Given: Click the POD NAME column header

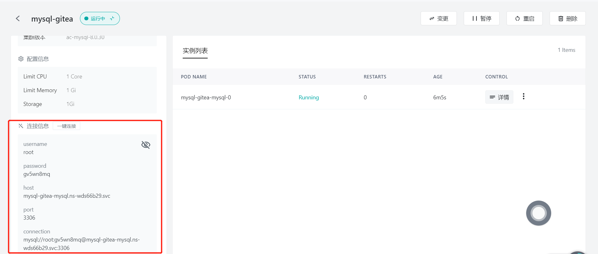Looking at the screenshot, I should click(194, 77).
